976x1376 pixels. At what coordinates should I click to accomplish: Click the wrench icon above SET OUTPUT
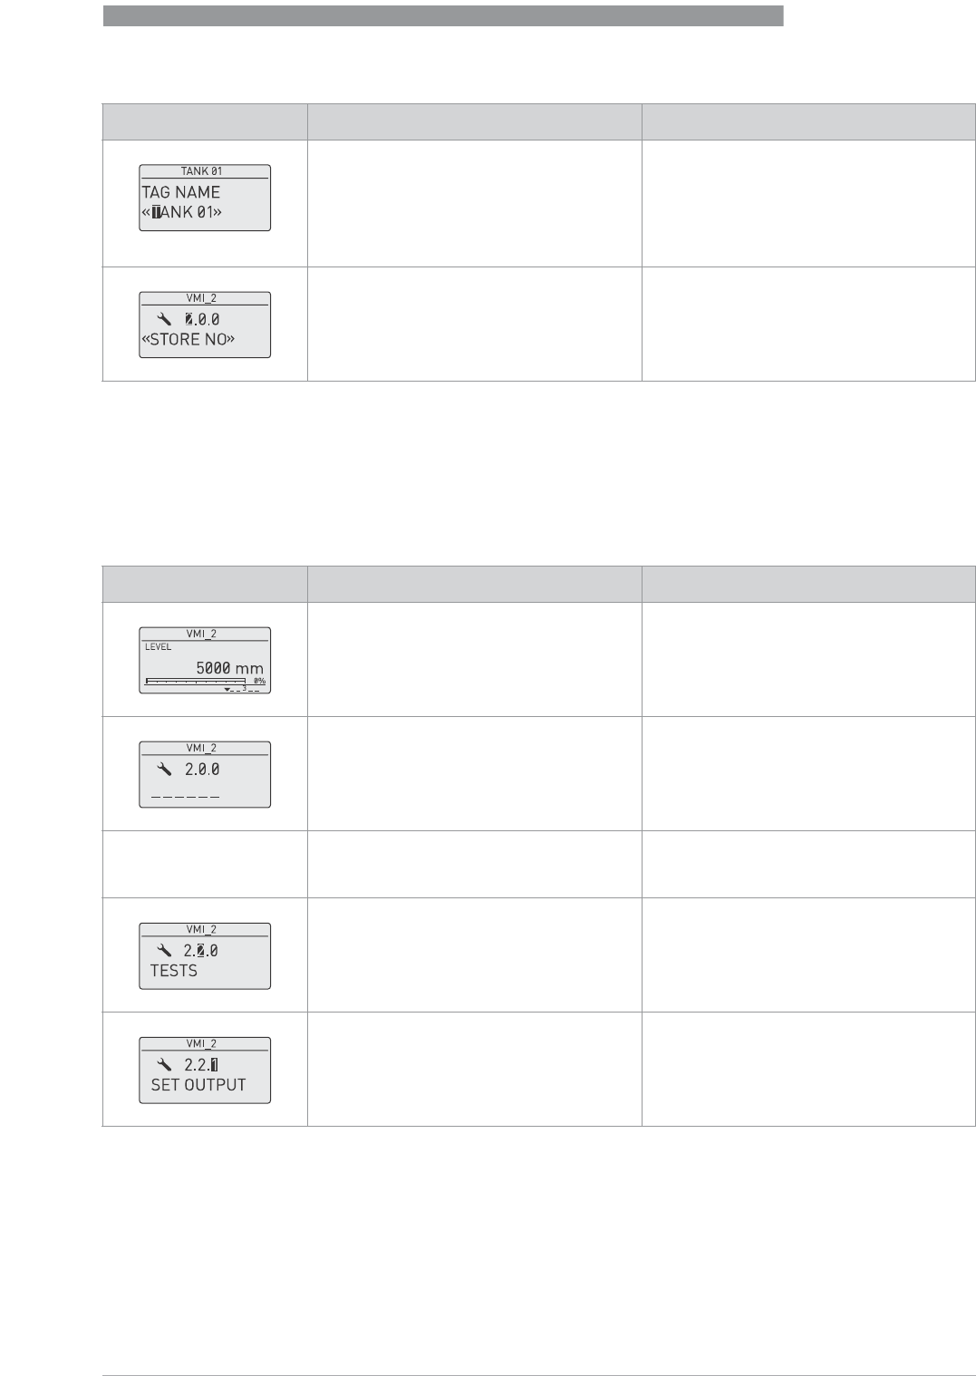click(164, 1065)
